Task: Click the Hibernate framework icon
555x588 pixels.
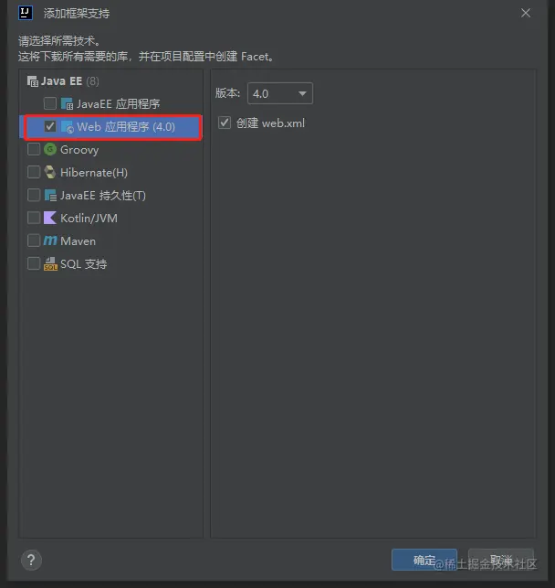Action: [50, 172]
